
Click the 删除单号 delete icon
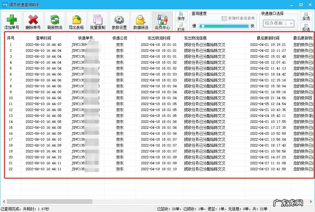(x=33, y=21)
